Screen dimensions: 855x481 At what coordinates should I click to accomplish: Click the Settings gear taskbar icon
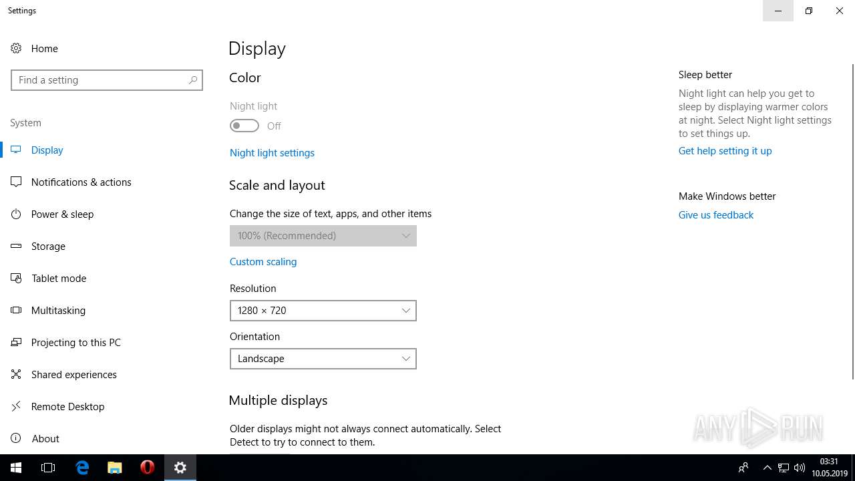pyautogui.click(x=180, y=468)
